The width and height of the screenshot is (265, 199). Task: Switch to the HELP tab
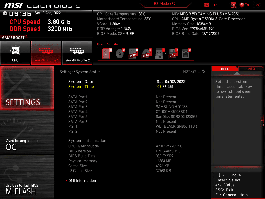pos(225,69)
